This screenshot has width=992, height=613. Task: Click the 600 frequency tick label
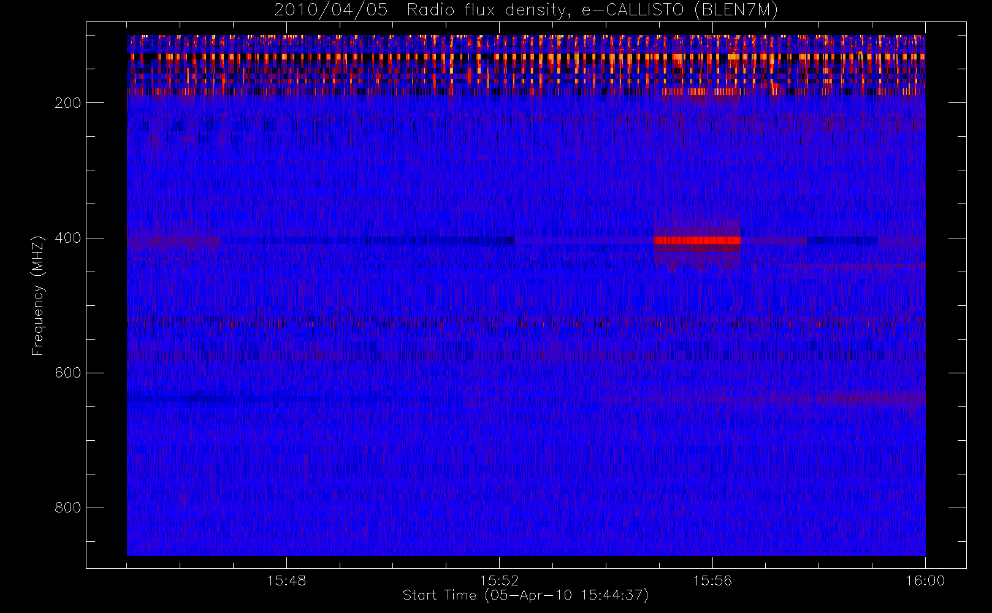67,373
